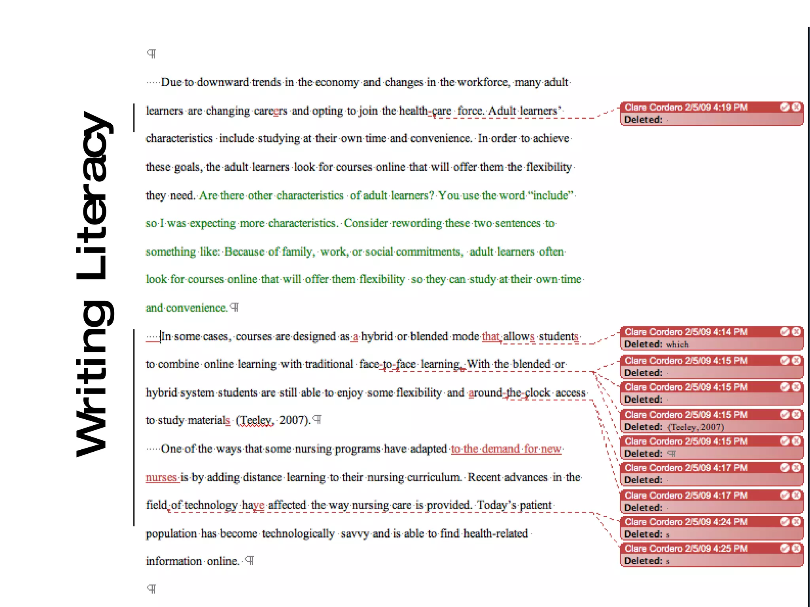Click the phrase 'face-to-face learning'

[410, 364]
